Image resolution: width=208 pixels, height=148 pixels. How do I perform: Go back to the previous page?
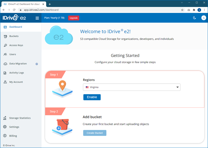[x=4, y=10]
